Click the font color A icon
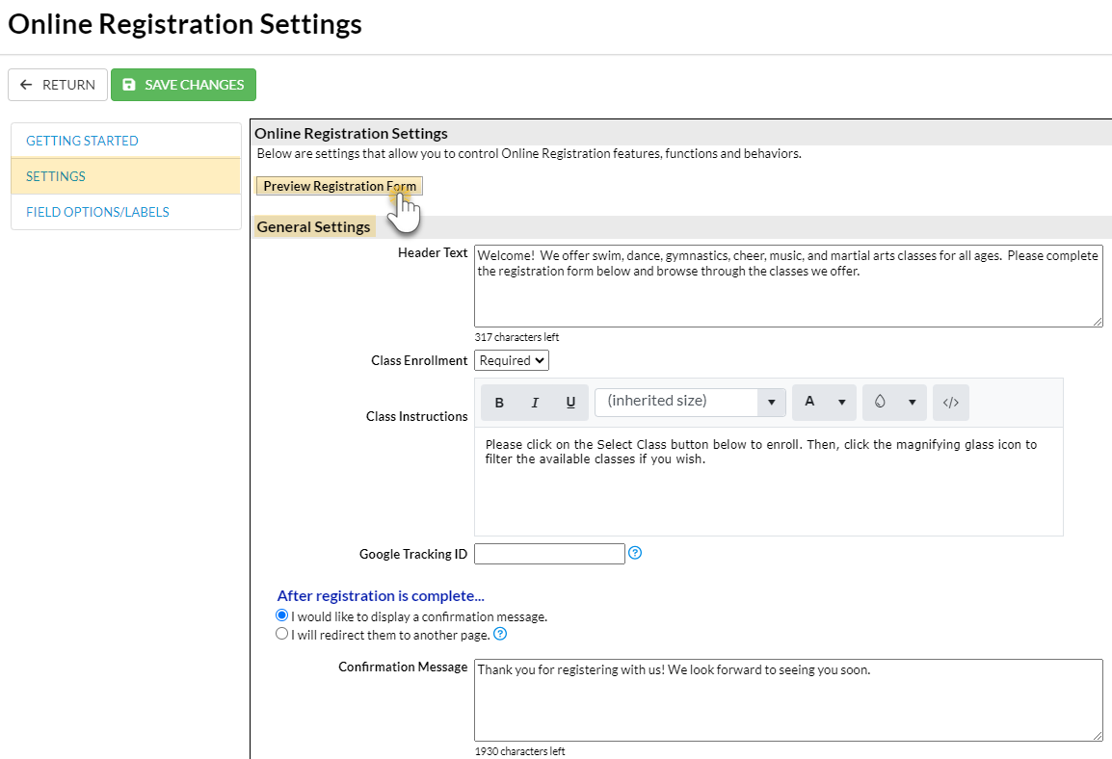Viewport: 1112px width, 759px height. coord(809,402)
